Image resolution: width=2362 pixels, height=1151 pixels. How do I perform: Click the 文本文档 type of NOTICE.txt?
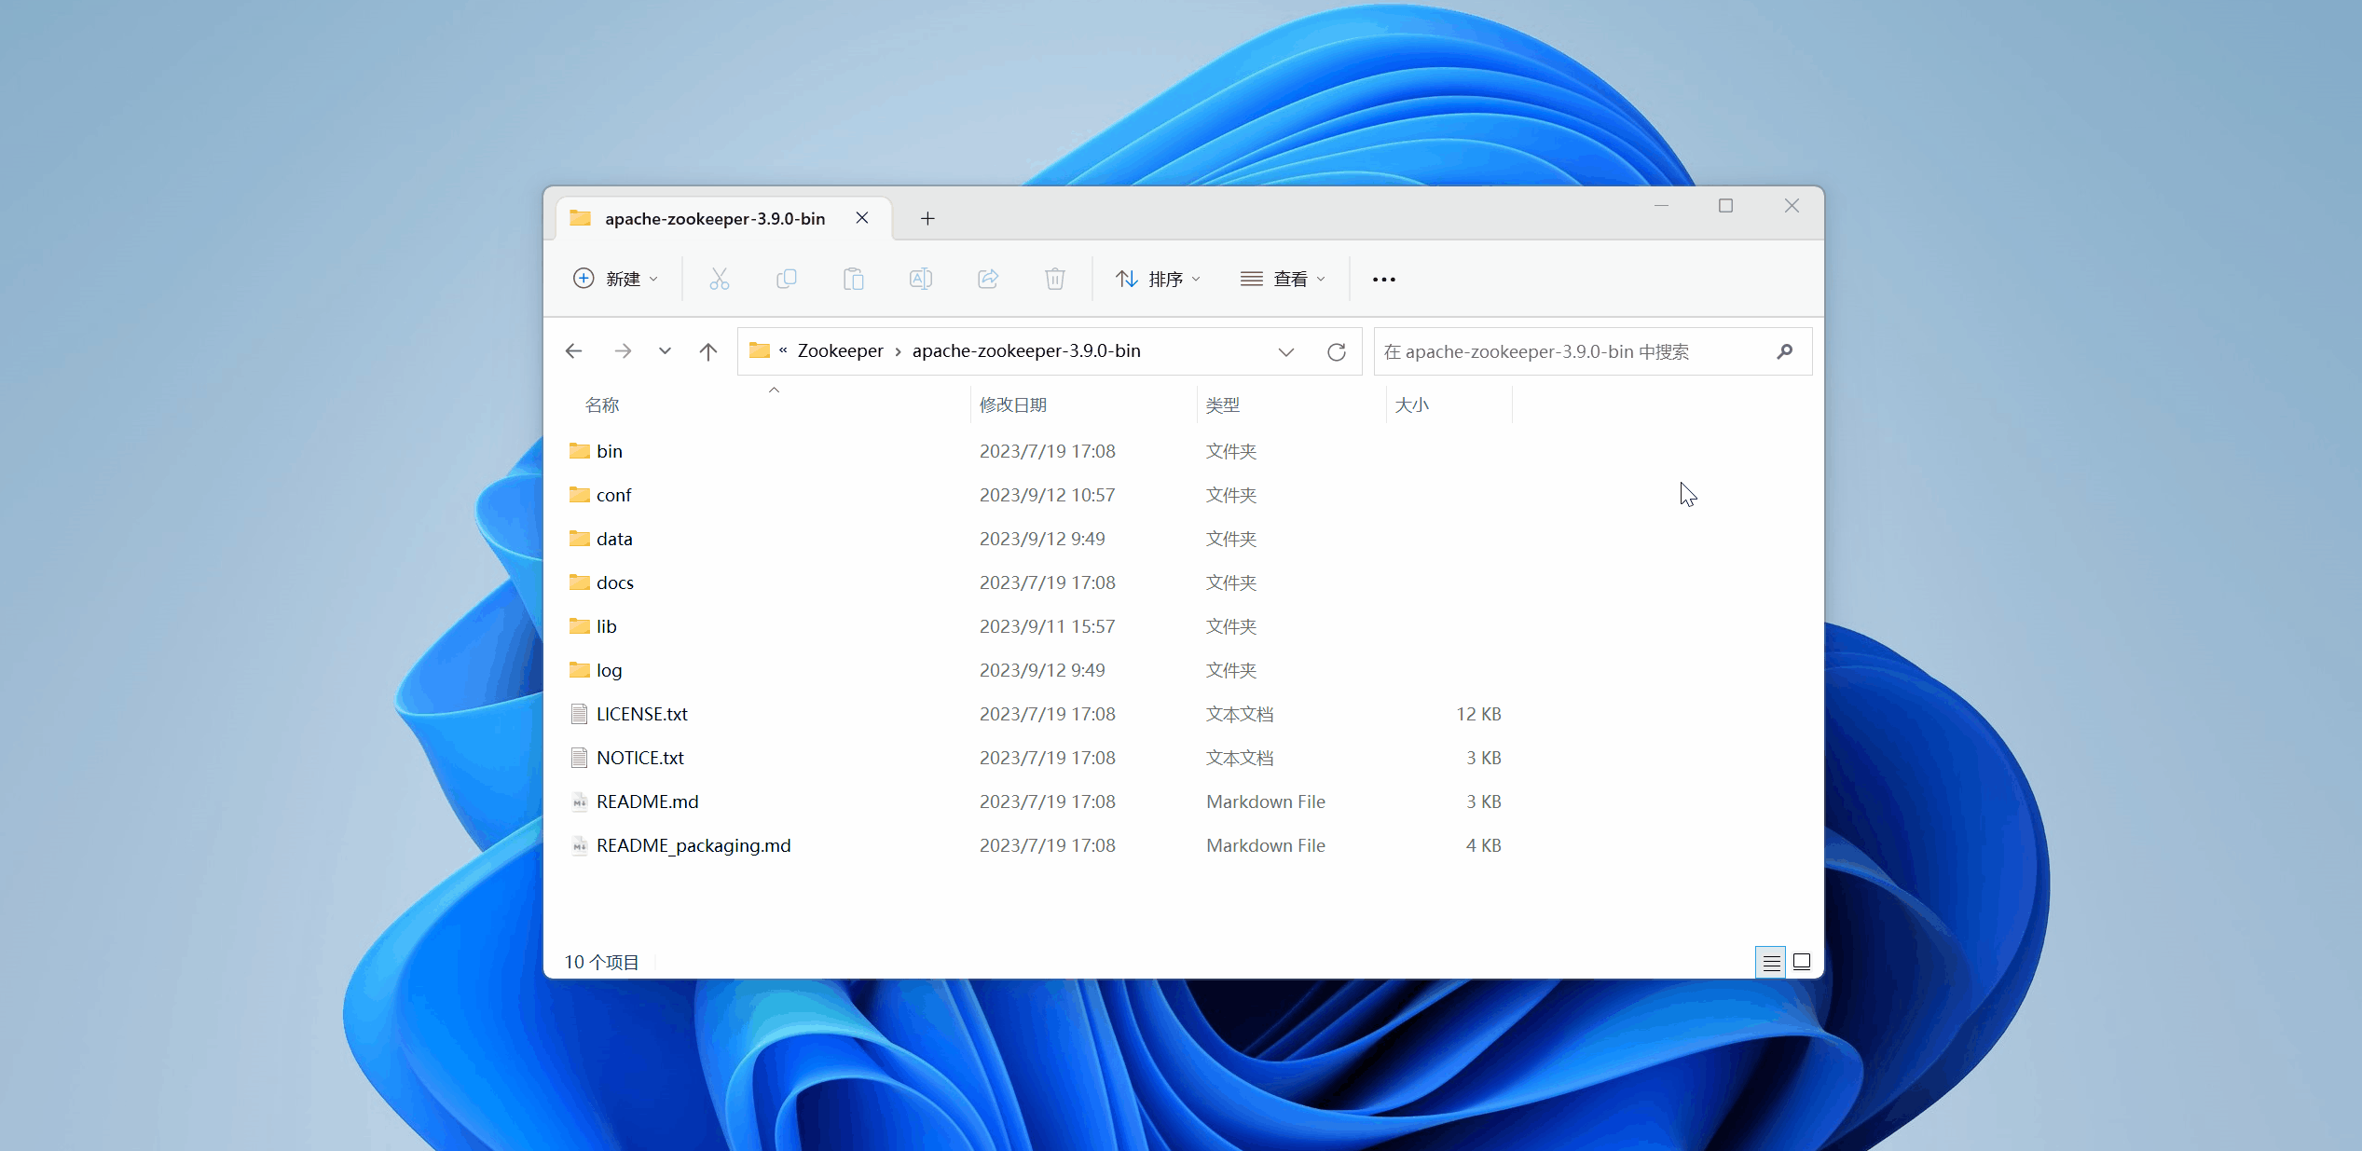(x=1239, y=758)
